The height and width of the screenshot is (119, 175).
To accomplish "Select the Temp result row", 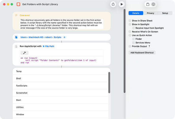I will point(60,71).
